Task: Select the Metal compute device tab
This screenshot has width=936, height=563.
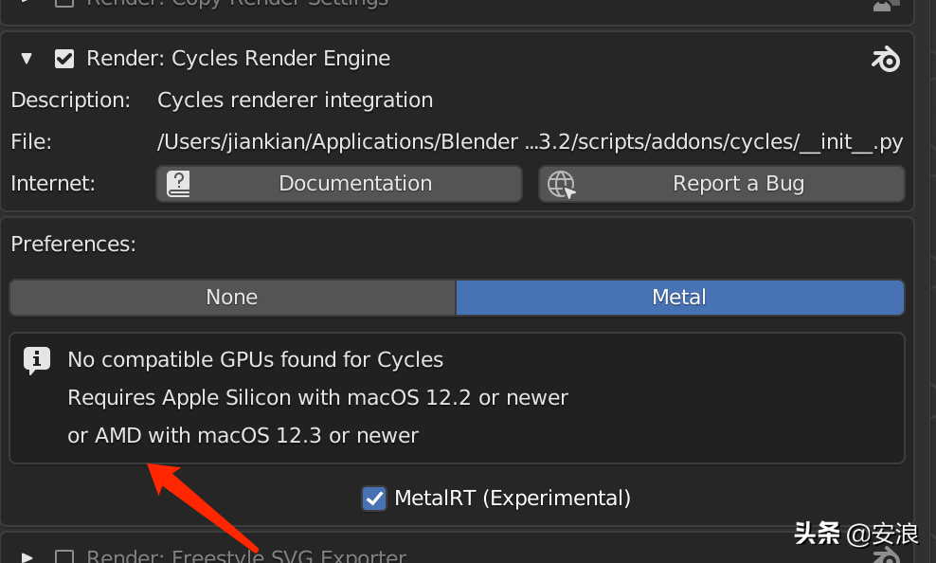Action: click(x=679, y=298)
